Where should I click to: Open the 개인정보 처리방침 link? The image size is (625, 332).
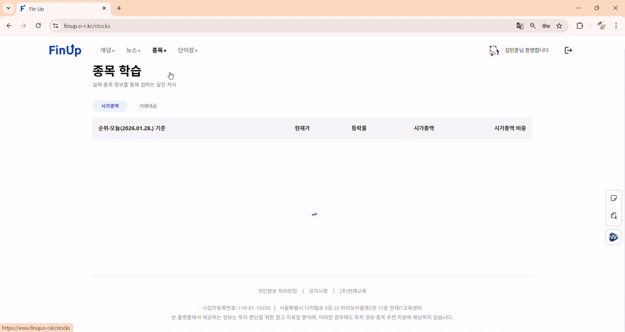pos(277,290)
